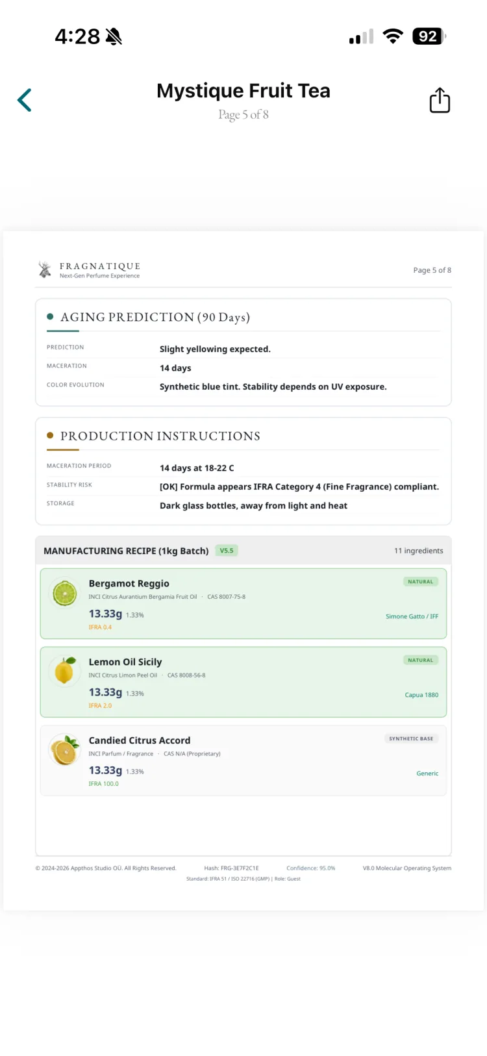Tap the cellular signal bars
This screenshot has width=487, height=1056.
pos(361,37)
